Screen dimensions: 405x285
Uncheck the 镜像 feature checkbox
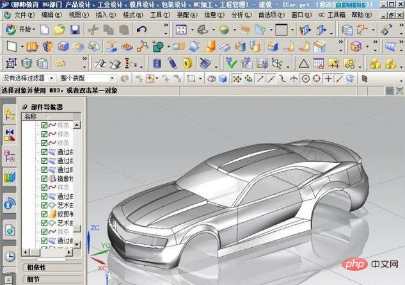tap(44, 179)
